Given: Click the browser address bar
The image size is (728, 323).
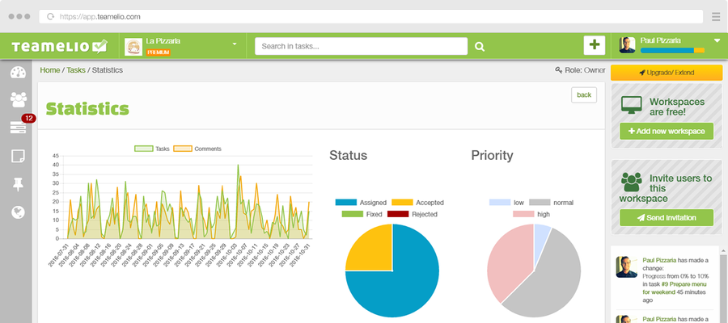Looking at the screenshot, I should click(370, 17).
